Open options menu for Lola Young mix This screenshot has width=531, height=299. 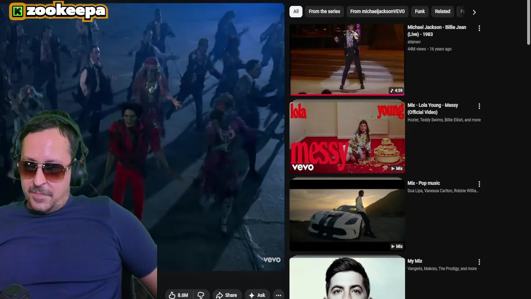[479, 106]
